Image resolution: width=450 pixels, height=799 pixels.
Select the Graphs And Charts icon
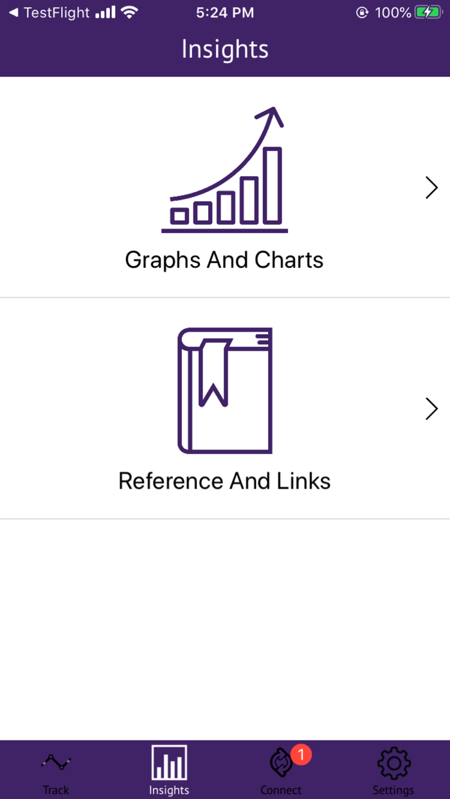click(x=224, y=167)
